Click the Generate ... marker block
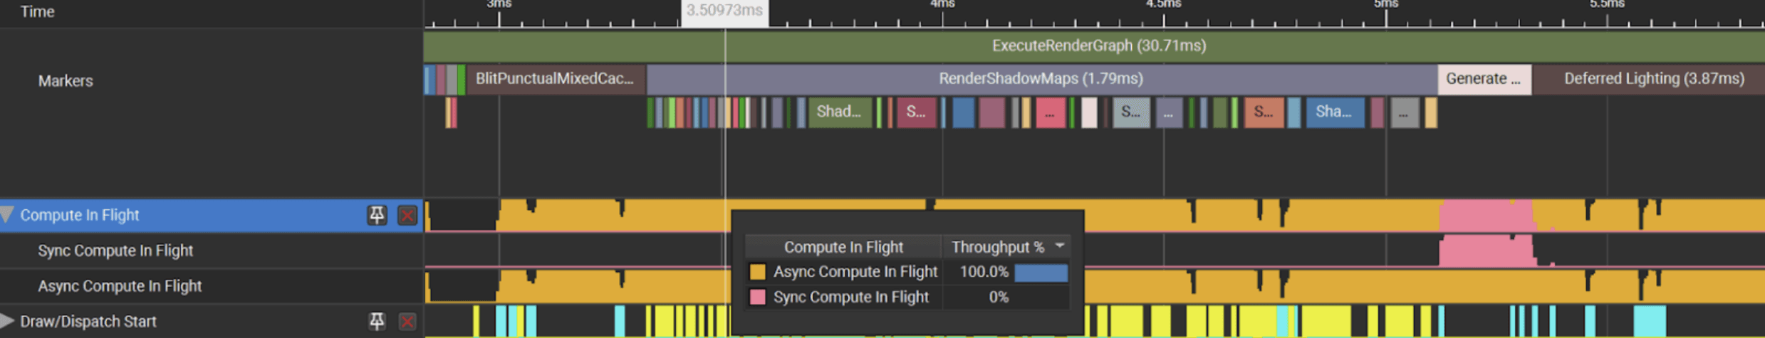 (1484, 78)
